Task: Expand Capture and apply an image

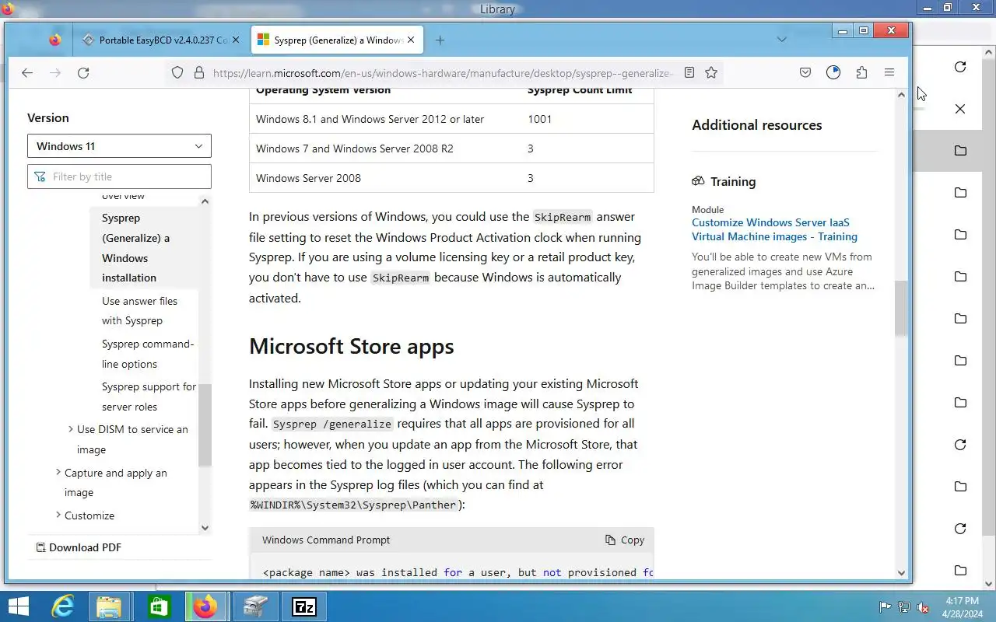Action: [x=58, y=473]
